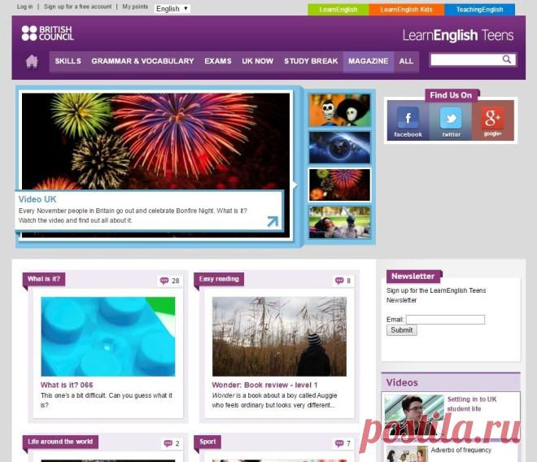Click comment bubble icon on Easy reading
The height and width of the screenshot is (462, 537).
coord(339,281)
